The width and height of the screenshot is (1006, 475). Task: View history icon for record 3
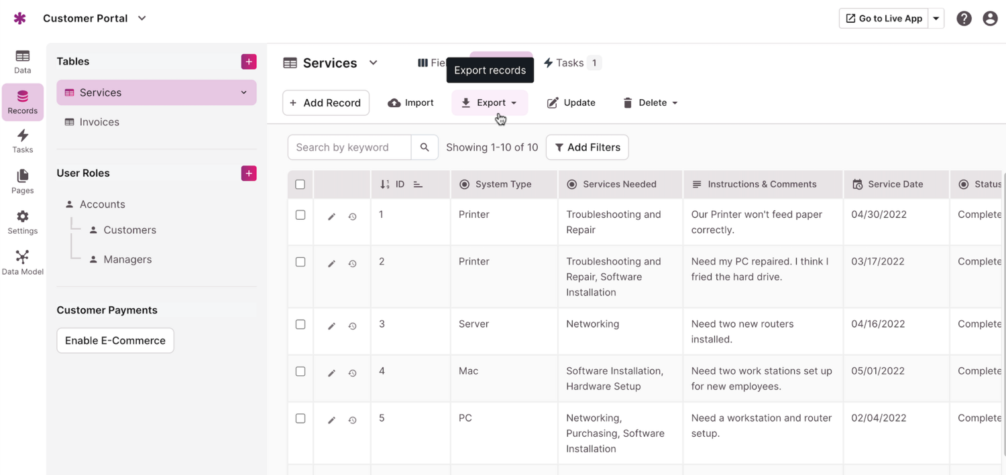352,326
